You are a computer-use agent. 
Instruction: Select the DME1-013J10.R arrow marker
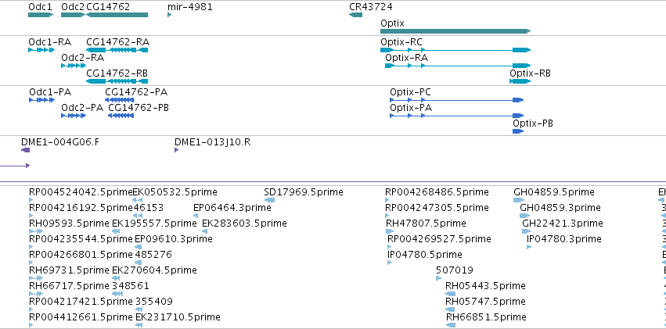click(176, 150)
